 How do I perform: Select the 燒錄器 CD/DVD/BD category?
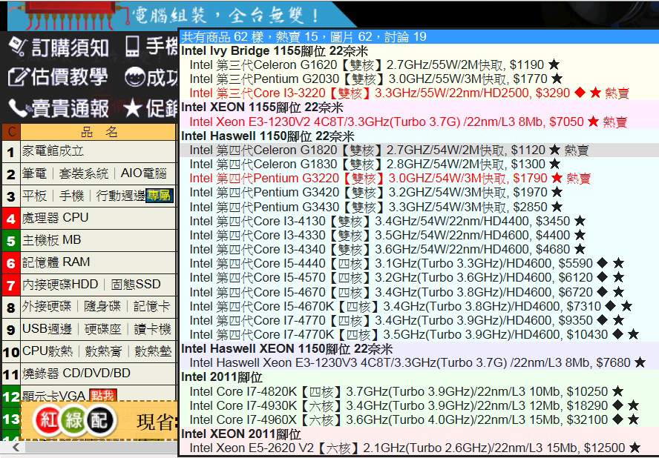98,374
